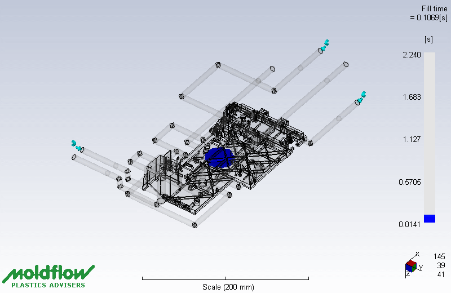Click the blue segment of the legend bar
Screen dimensions: 451x293
pos(430,219)
